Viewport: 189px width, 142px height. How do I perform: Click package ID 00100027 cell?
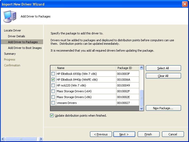(x=128, y=103)
